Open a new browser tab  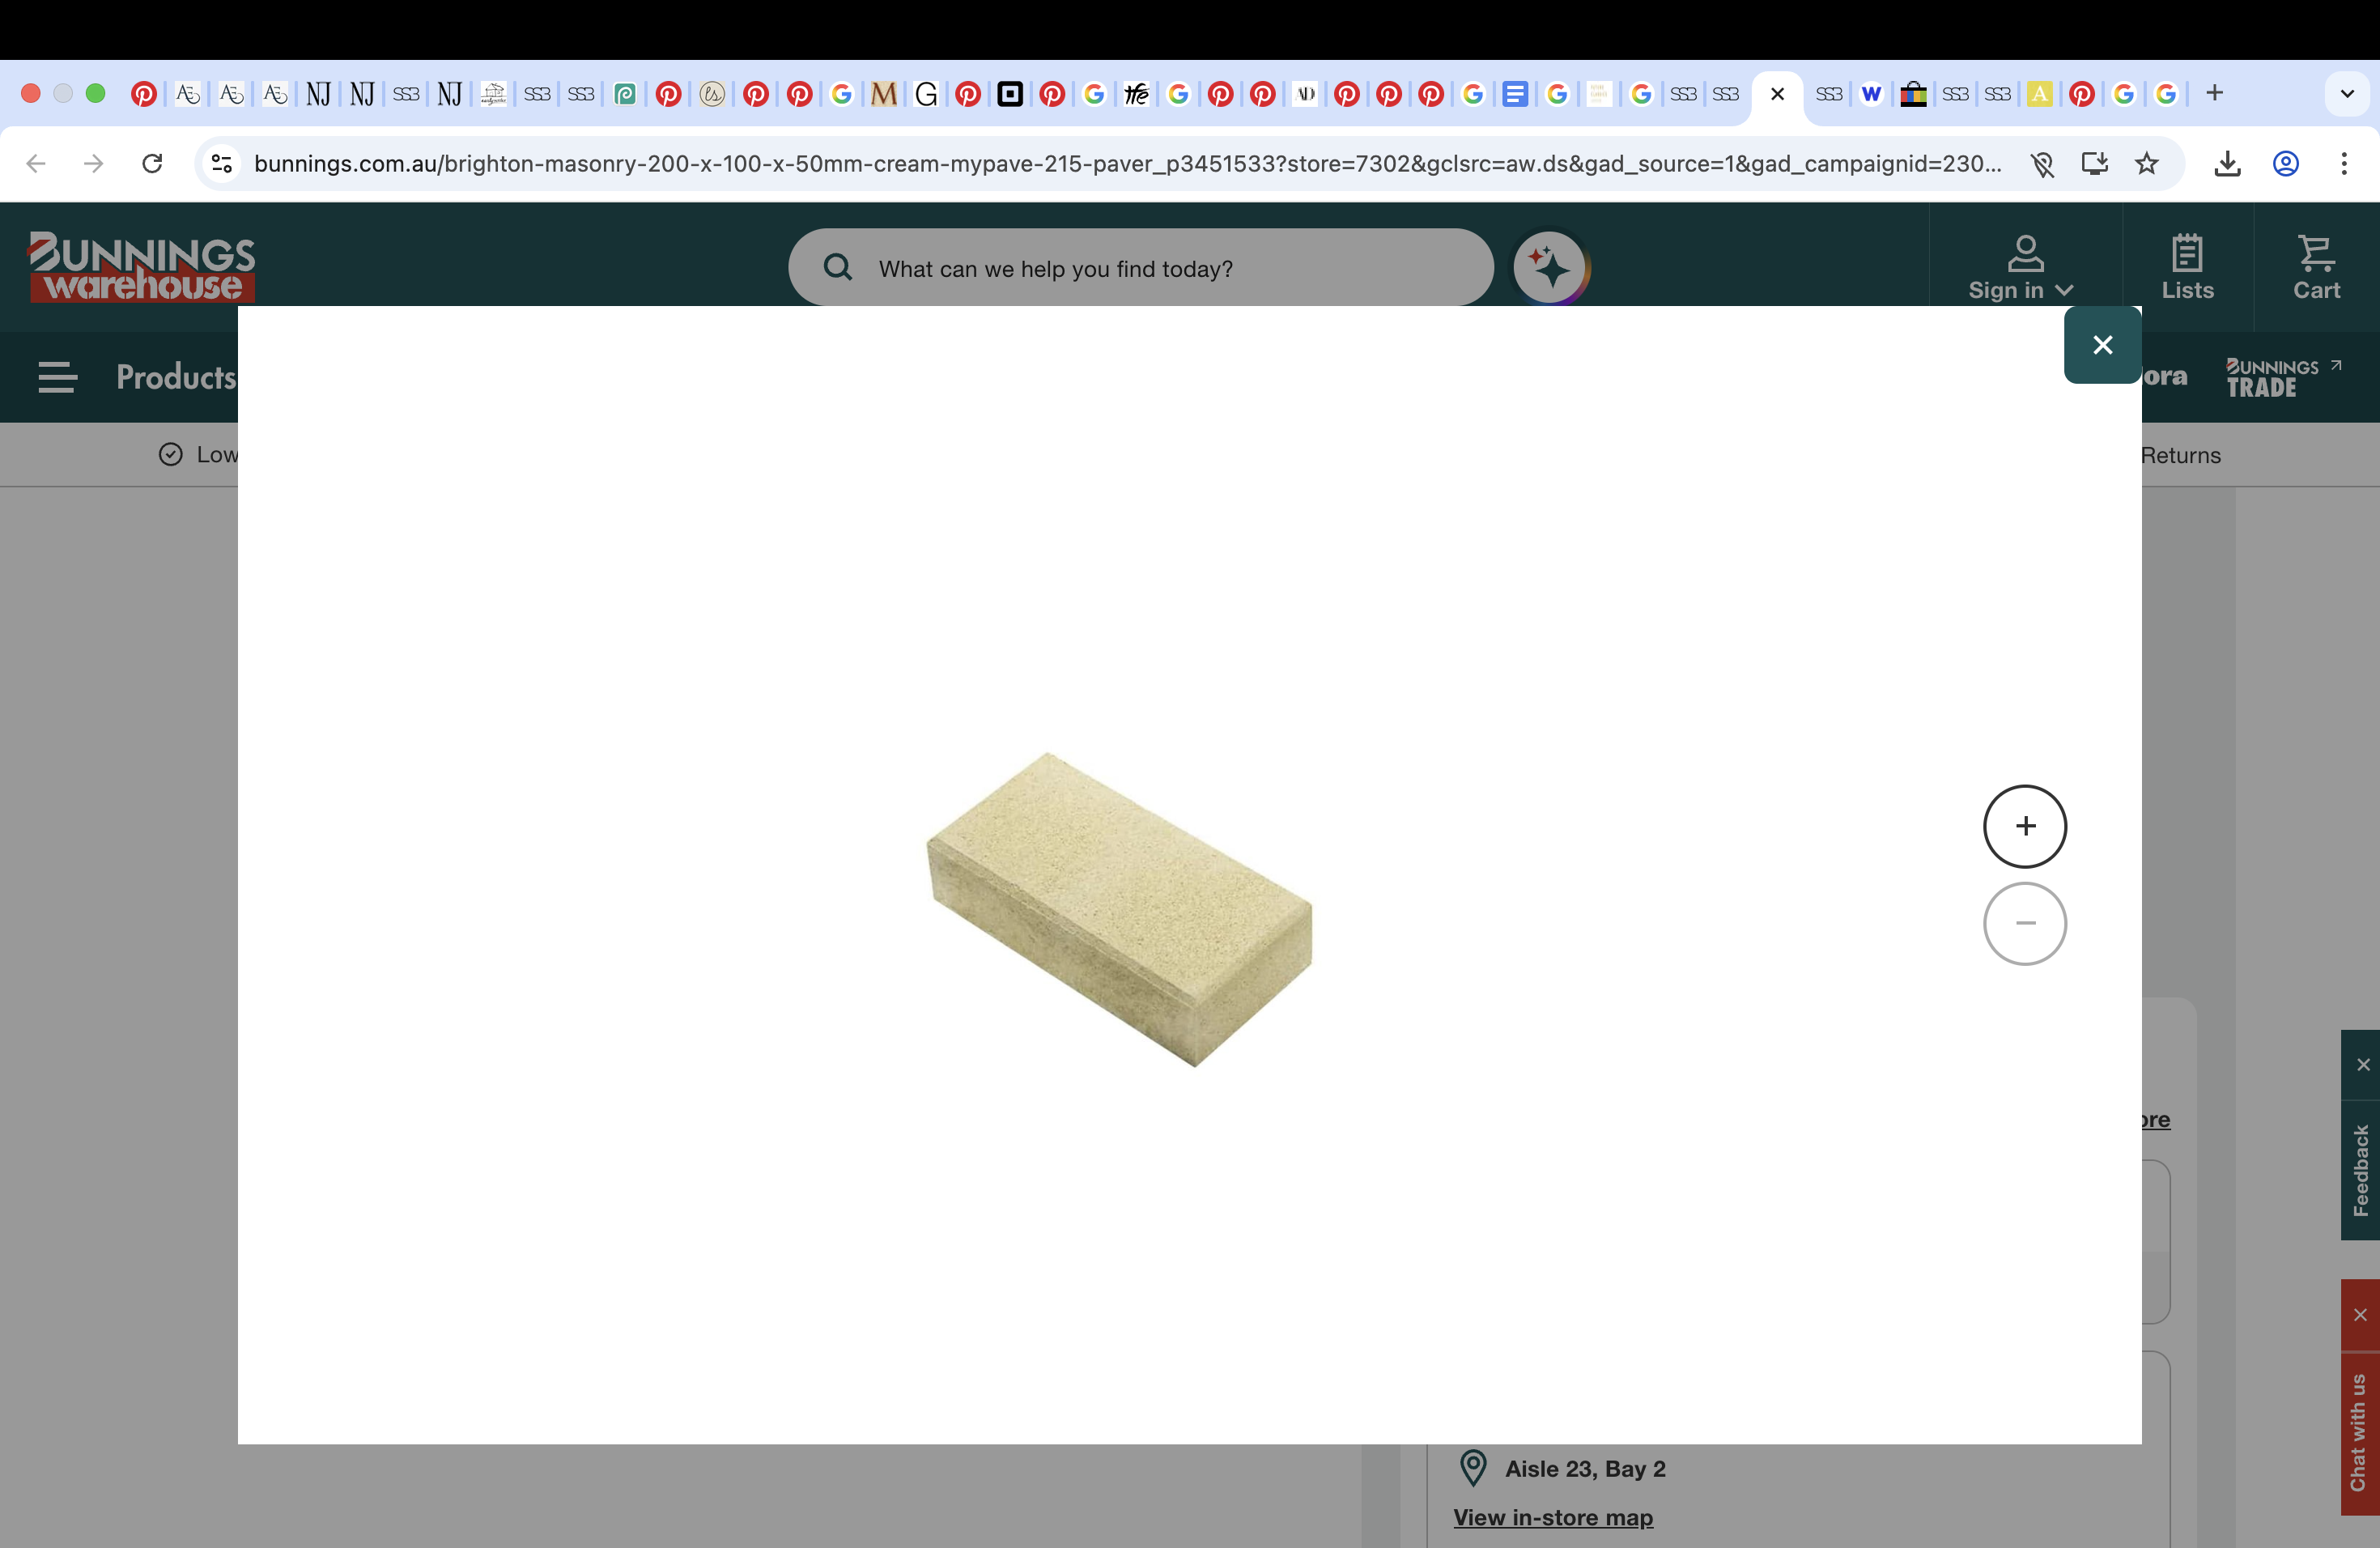click(2214, 94)
